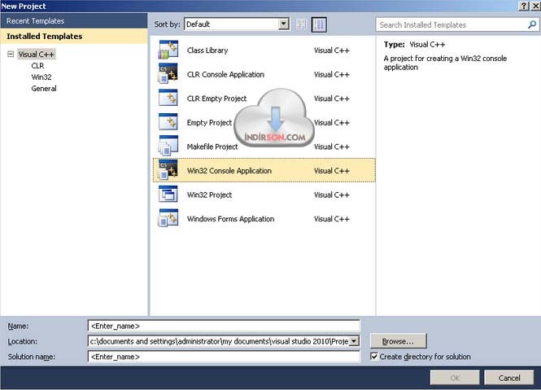The height and width of the screenshot is (390, 541).
Task: Select the Class Library template label
Action: [x=207, y=50]
